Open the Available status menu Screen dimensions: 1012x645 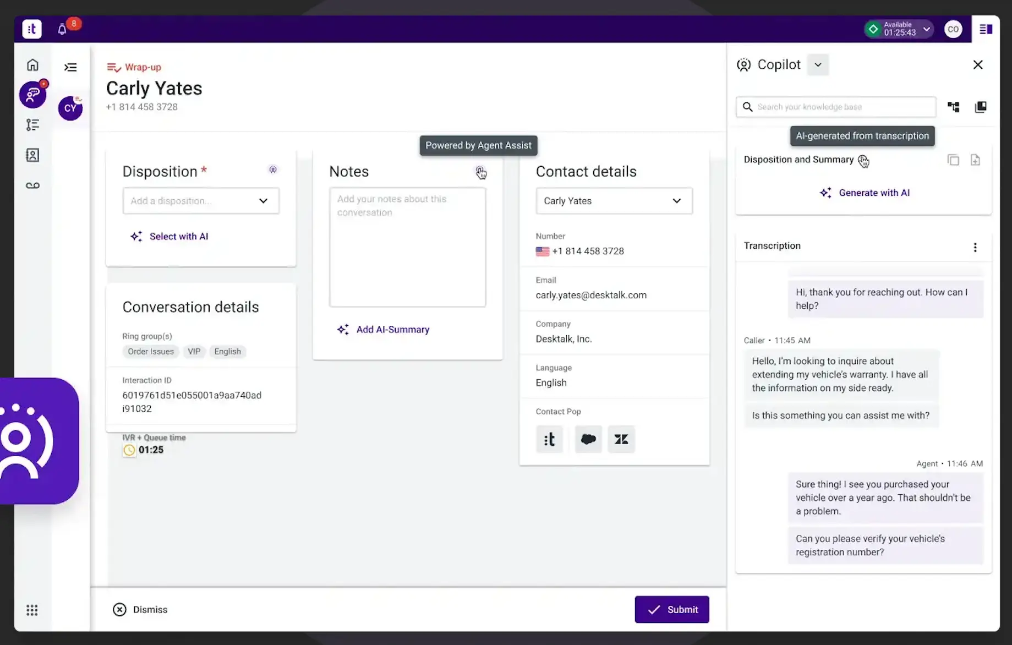899,29
